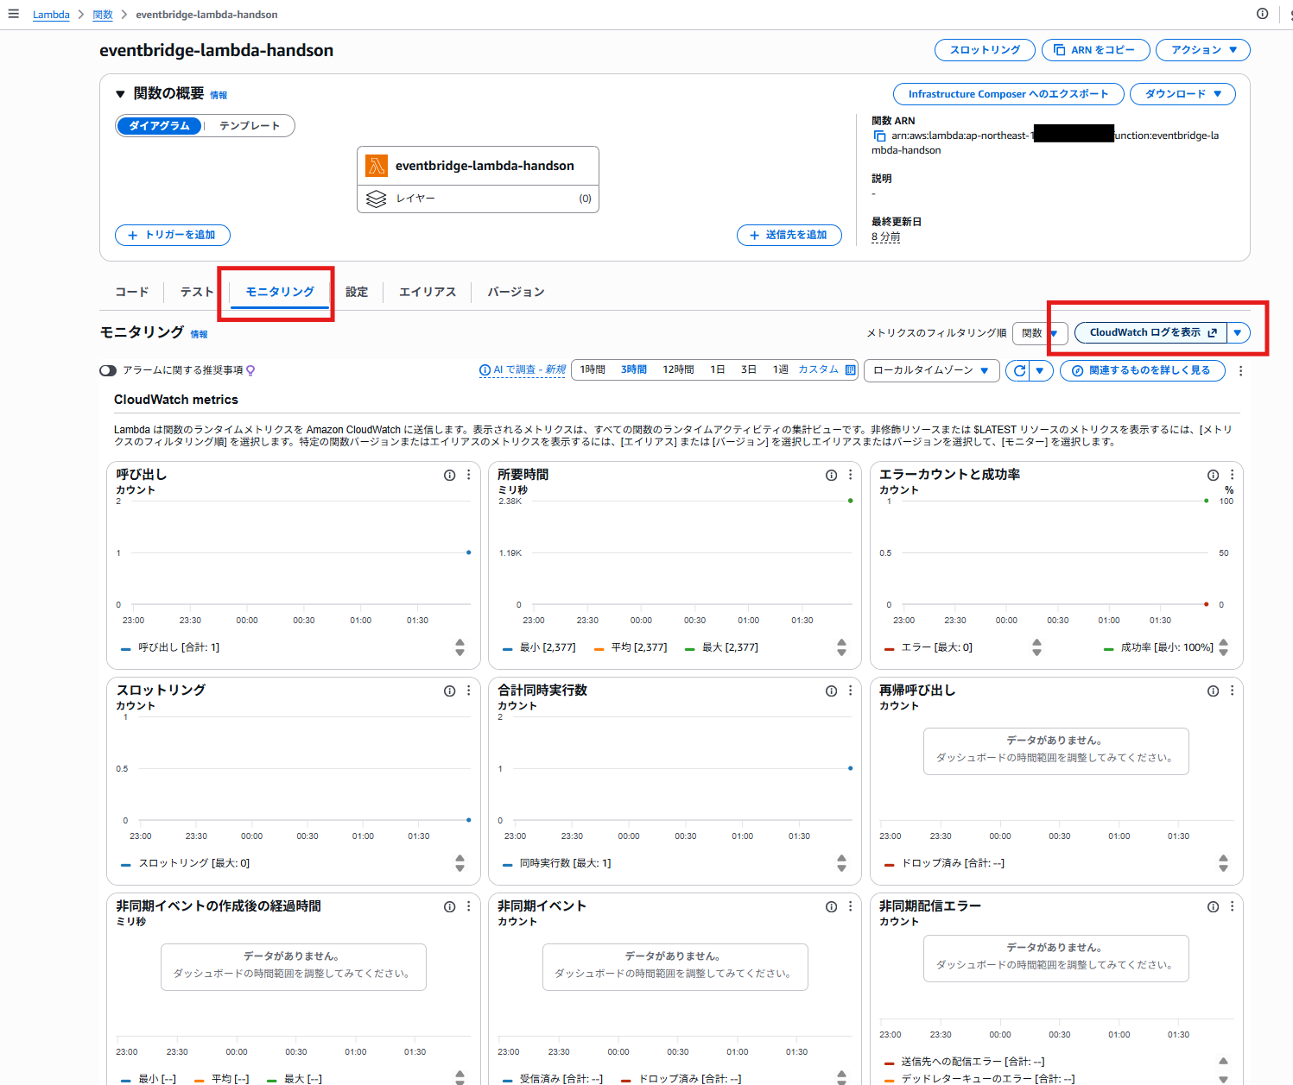This screenshot has height=1085, width=1293.
Task: Click CloudWatch ログを表示 button
Action: point(1151,333)
